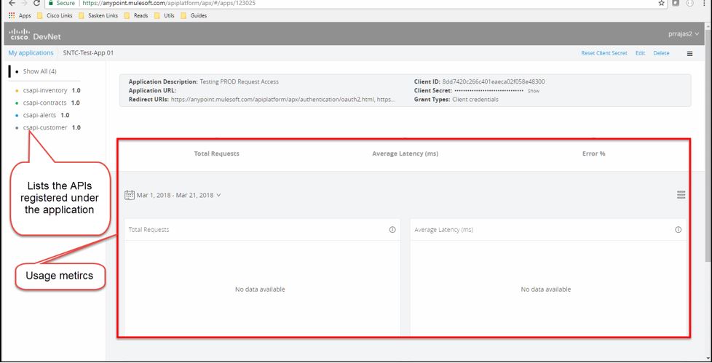
Task: Open the metrics panel hamburger menu
Action: [681, 195]
